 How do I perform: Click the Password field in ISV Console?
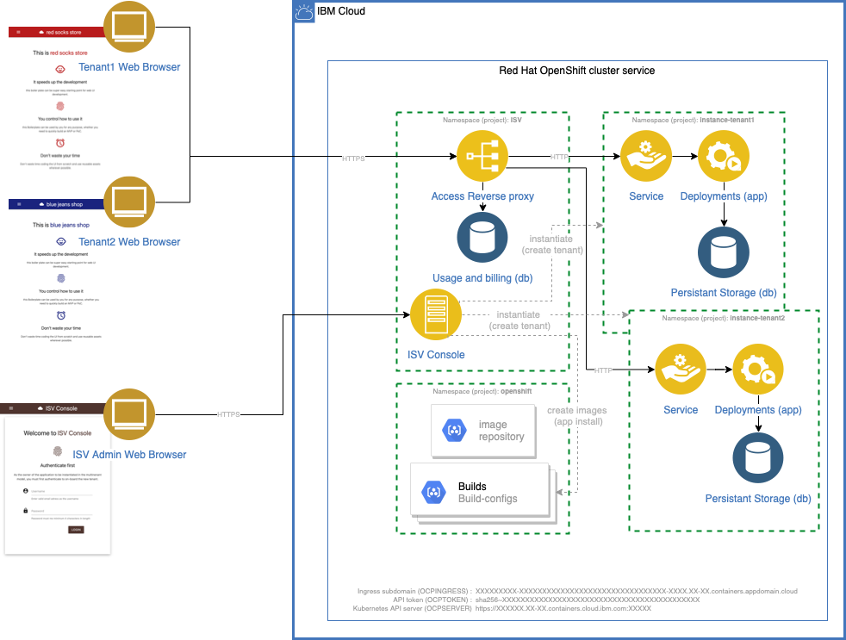click(x=60, y=513)
